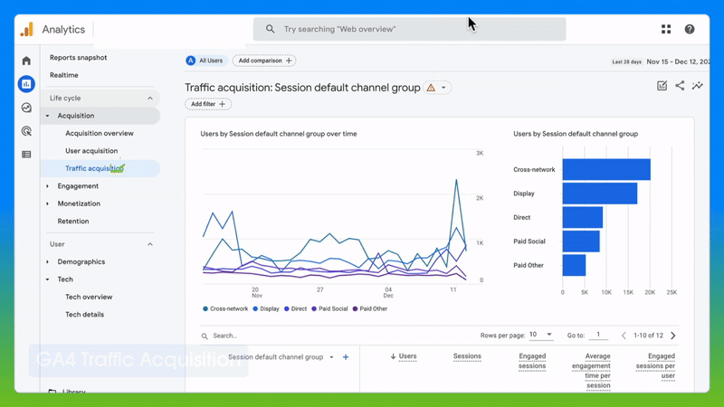Go to previous page arrow
This screenshot has width=724, height=407.
624,336
